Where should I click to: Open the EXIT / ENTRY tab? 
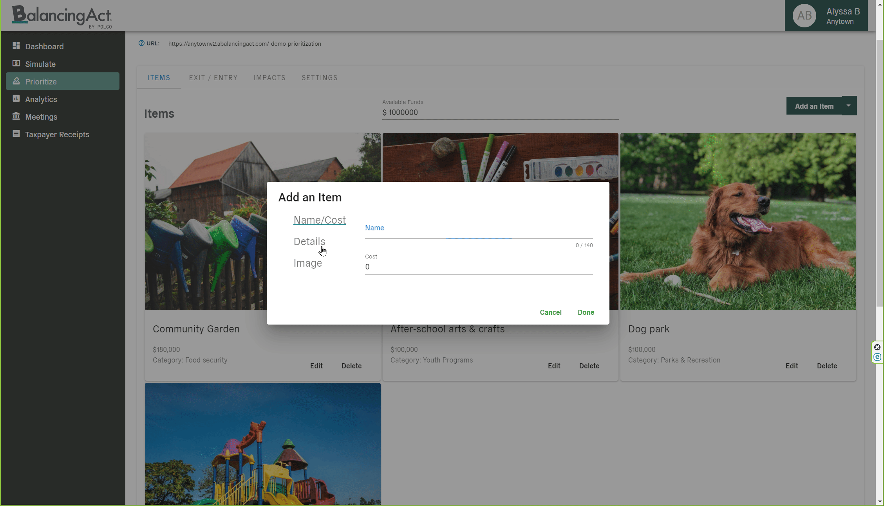pyautogui.click(x=213, y=78)
